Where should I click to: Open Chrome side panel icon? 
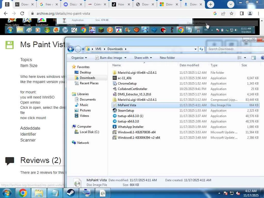[242, 13]
